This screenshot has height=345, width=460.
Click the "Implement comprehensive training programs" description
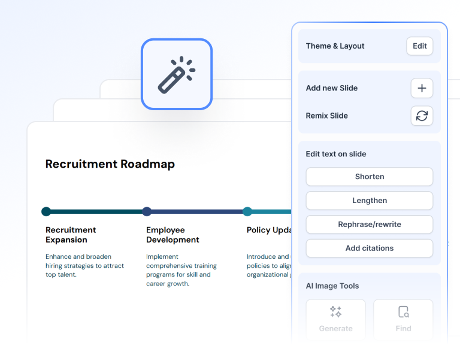click(x=181, y=270)
